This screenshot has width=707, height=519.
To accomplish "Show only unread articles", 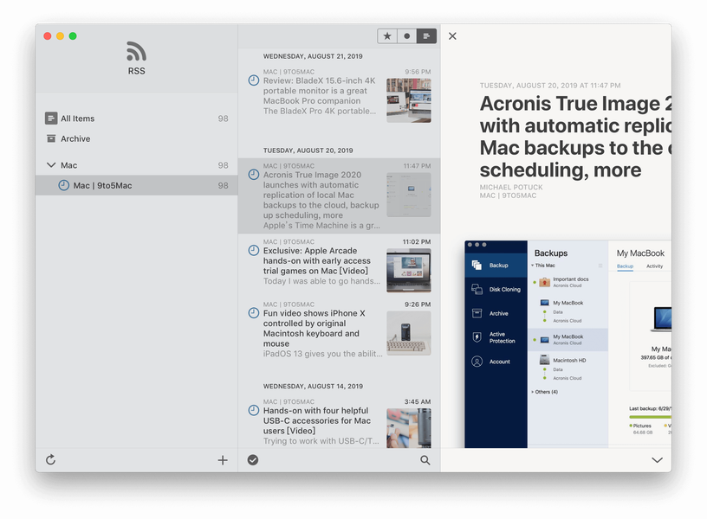I will (x=406, y=36).
